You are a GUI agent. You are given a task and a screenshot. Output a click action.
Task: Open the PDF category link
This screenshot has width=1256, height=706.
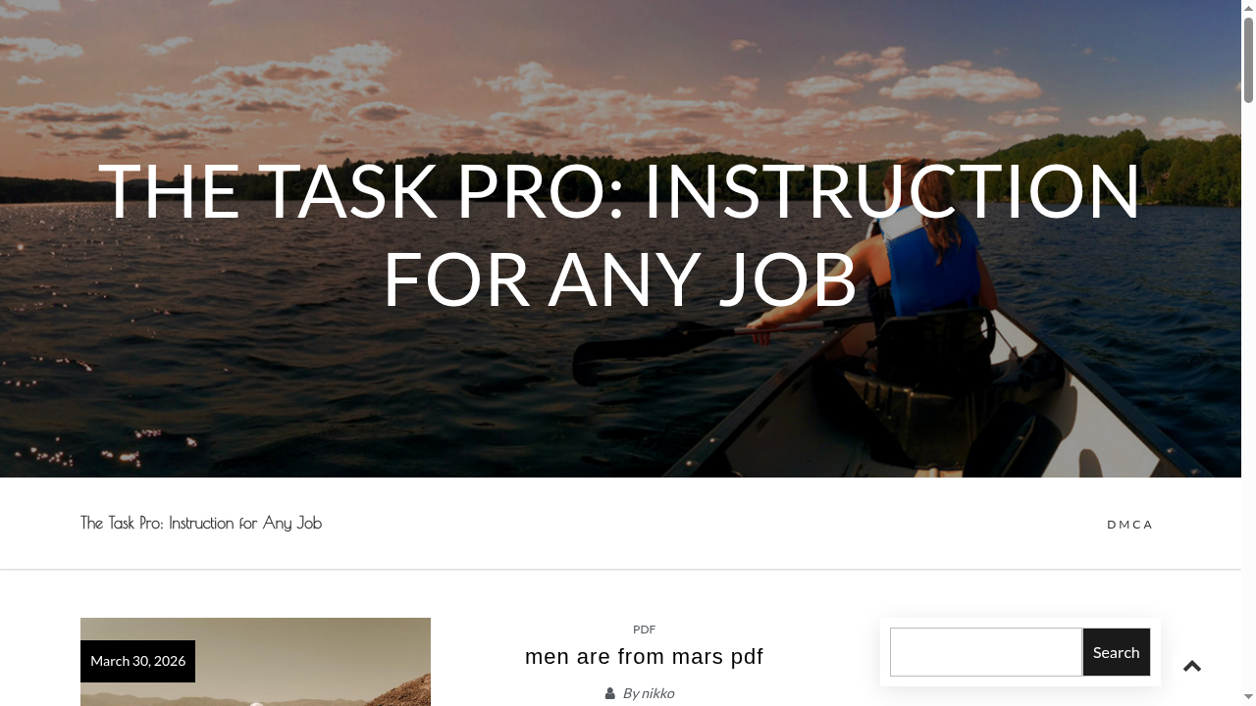tap(644, 630)
